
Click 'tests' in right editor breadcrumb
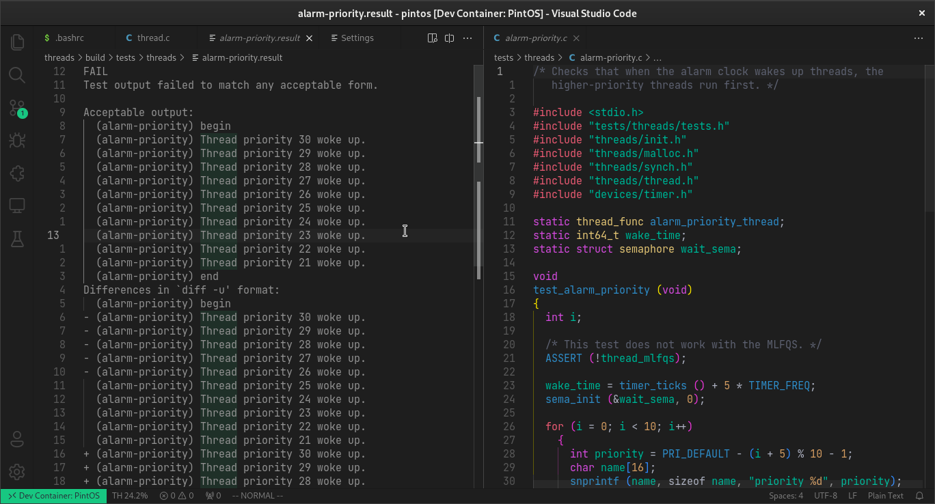click(504, 58)
